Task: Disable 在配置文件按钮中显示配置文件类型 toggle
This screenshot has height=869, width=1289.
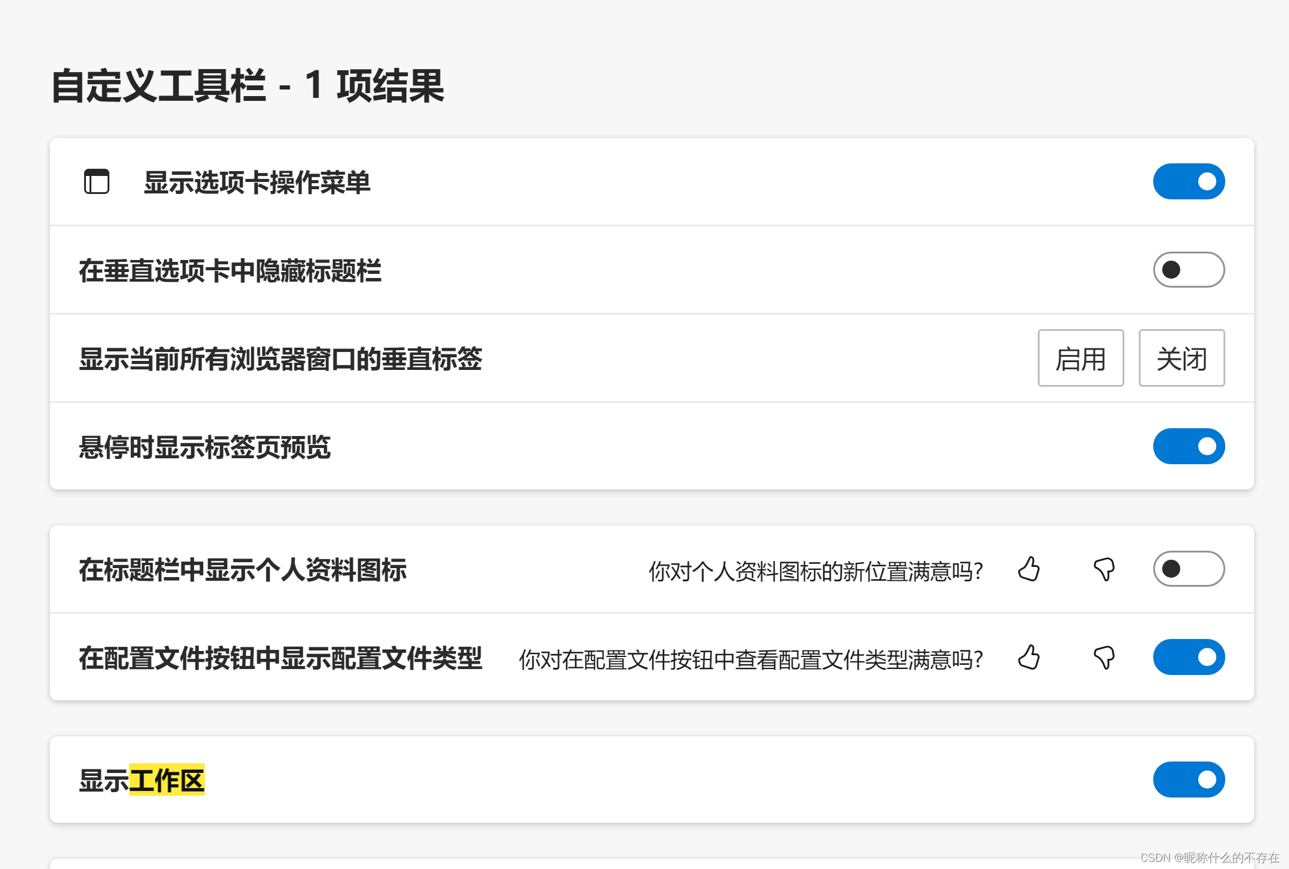Action: tap(1188, 657)
